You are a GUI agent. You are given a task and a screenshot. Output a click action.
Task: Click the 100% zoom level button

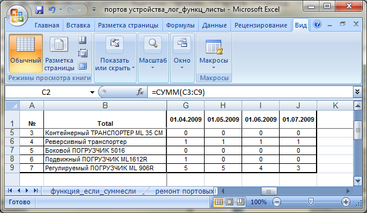[x=259, y=202]
